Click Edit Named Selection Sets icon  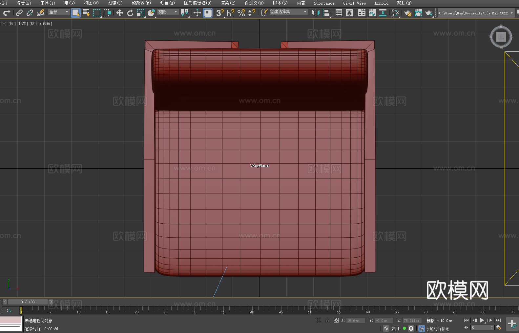point(264,13)
